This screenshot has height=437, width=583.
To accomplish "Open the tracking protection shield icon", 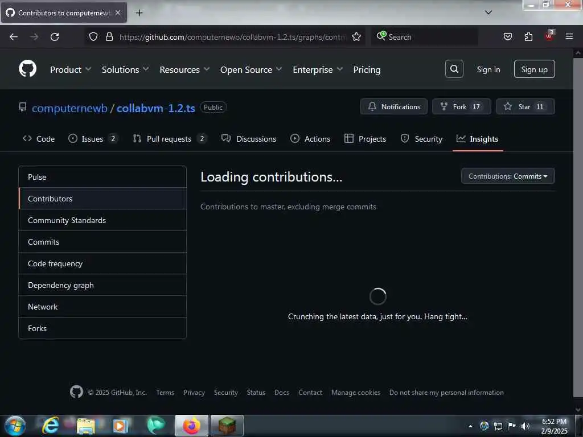I will (93, 36).
